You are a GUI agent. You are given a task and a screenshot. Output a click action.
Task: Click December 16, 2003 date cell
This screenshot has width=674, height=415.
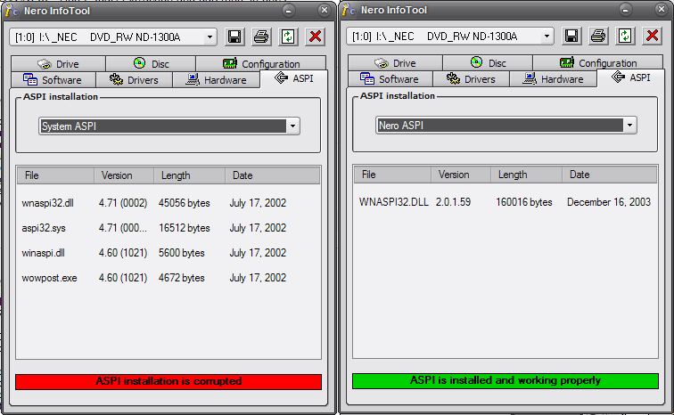tap(609, 202)
